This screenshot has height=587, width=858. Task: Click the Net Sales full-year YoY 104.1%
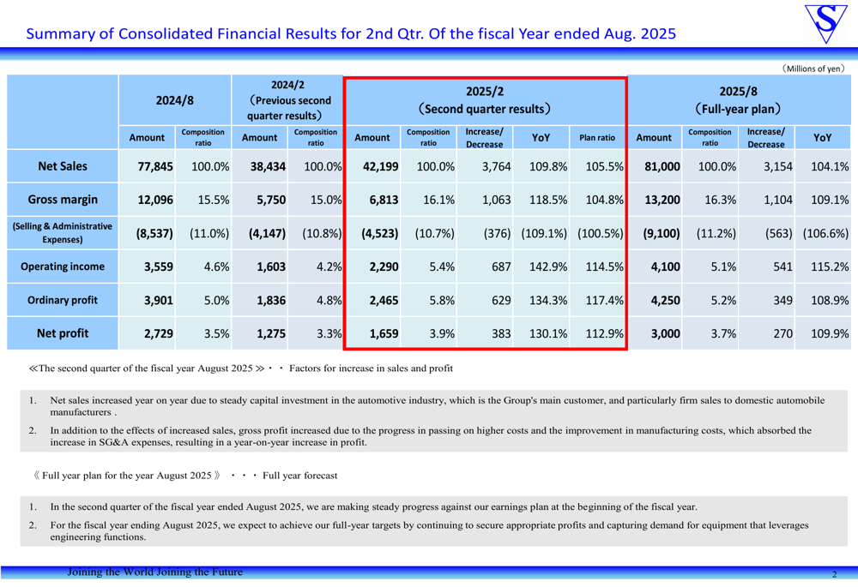830,166
